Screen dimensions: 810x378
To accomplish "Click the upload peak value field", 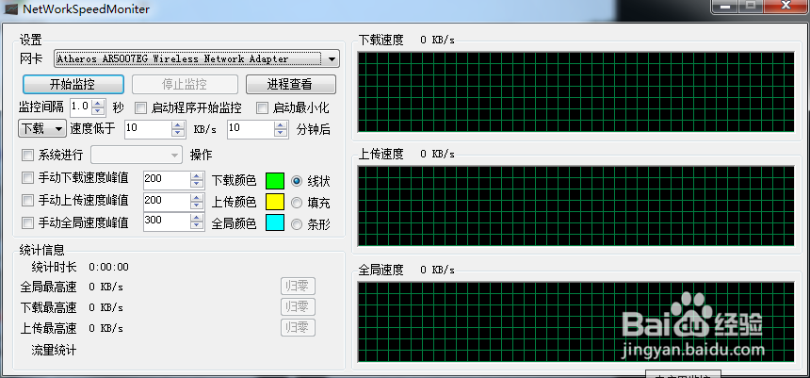I will coord(167,202).
